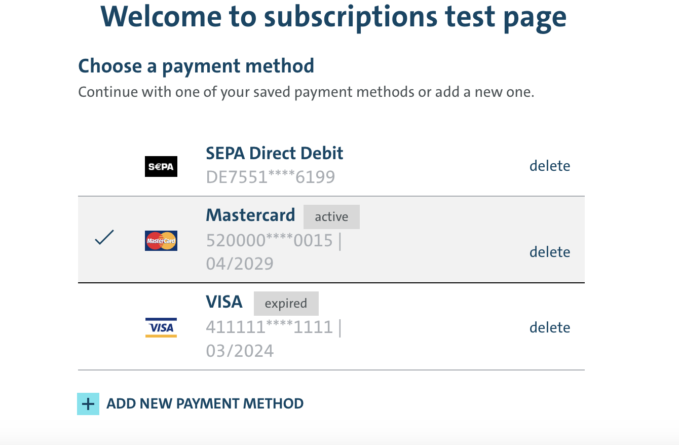Click the SEPA logo icon

click(161, 166)
